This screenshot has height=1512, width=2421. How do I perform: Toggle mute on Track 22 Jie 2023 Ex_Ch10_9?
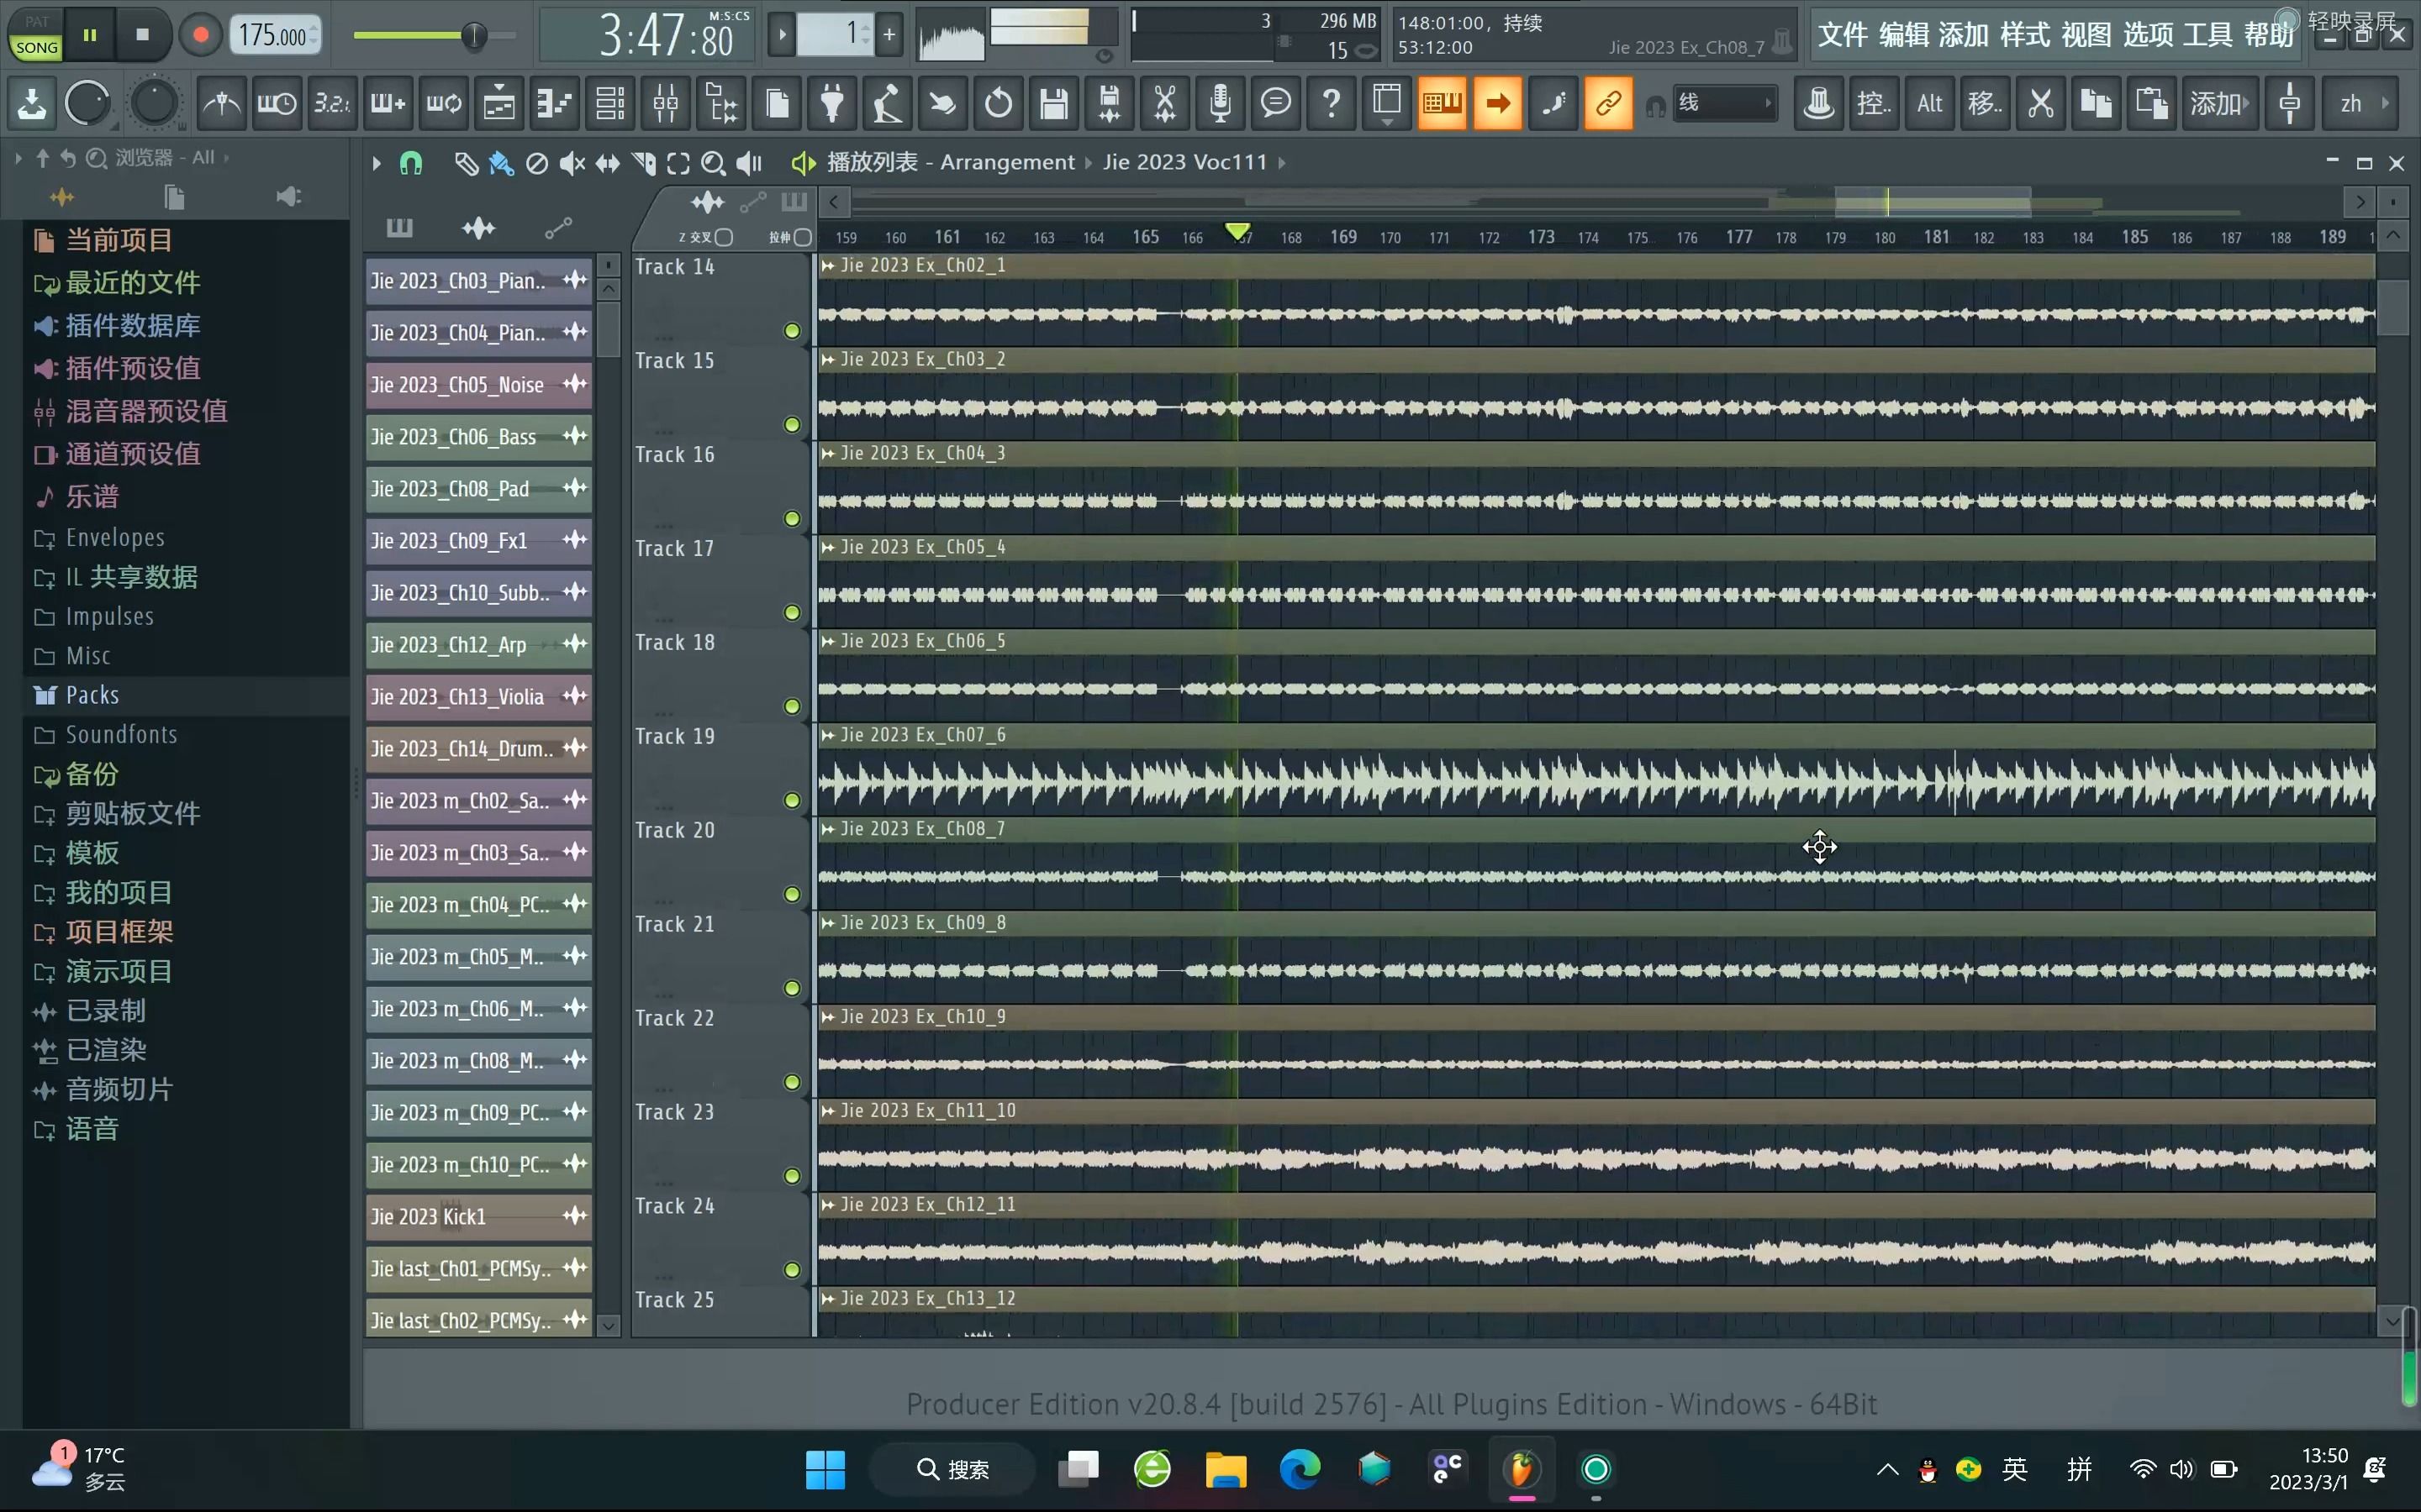[x=791, y=1084]
